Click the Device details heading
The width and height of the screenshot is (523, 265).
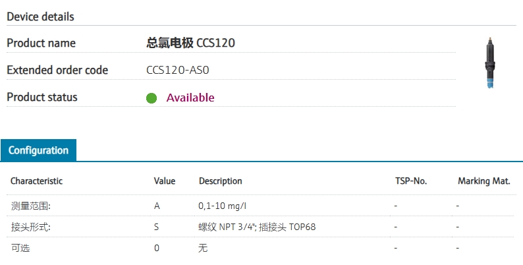point(40,16)
